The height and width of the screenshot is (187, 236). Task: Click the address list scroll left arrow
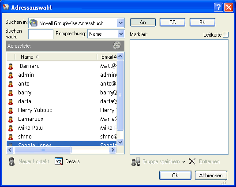pyautogui.click(x=10, y=150)
